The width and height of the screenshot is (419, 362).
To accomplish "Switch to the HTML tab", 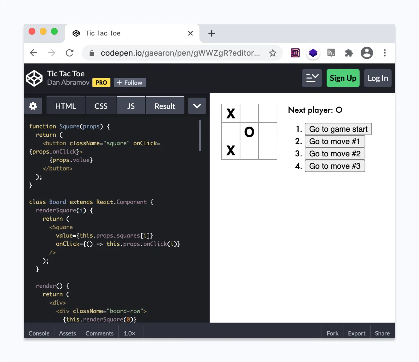I will tap(65, 106).
